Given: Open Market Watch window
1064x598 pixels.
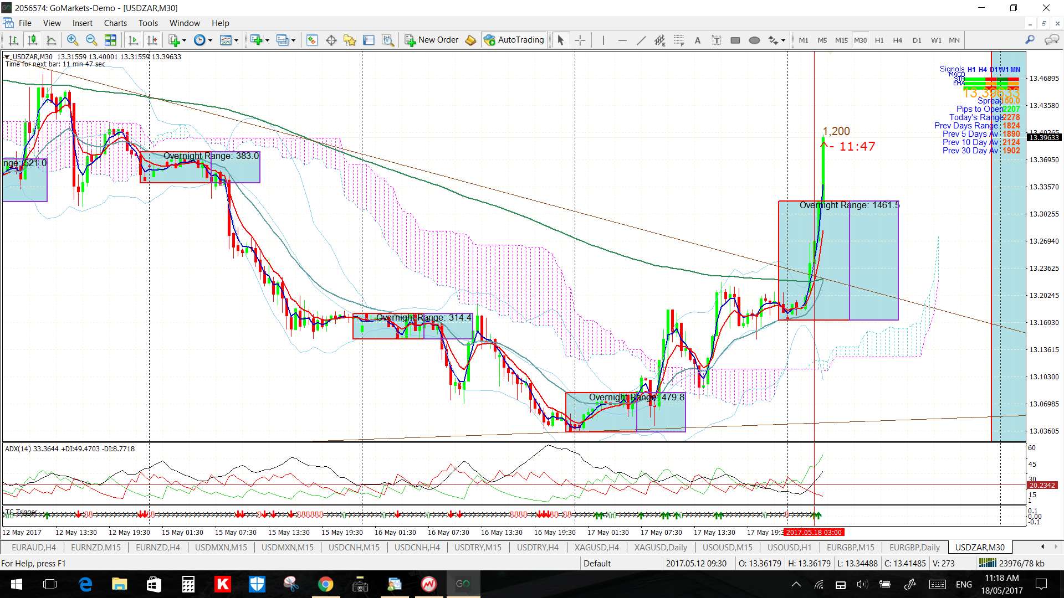Looking at the screenshot, I should tap(312, 40).
